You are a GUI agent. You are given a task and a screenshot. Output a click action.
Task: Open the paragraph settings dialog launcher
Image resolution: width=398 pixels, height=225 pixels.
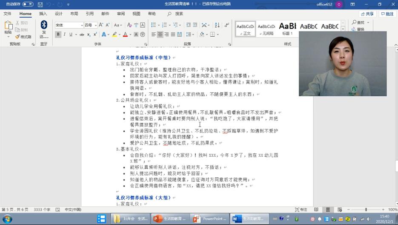pyautogui.click(x=229, y=44)
